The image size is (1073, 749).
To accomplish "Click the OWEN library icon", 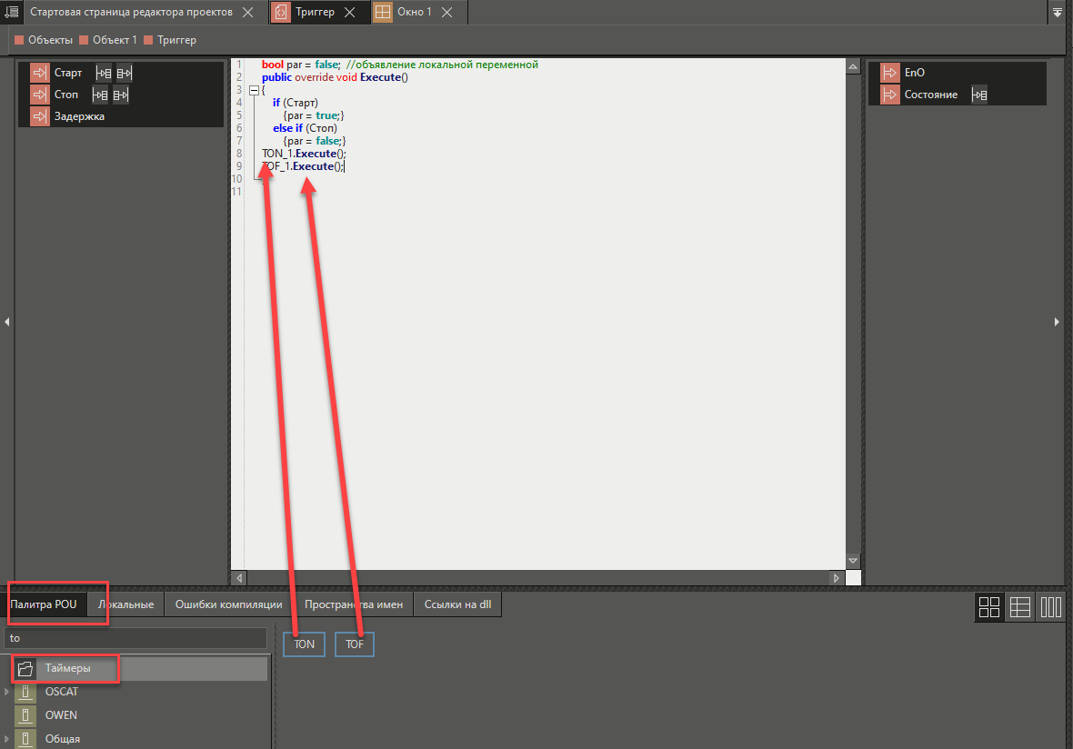I will pyautogui.click(x=27, y=715).
